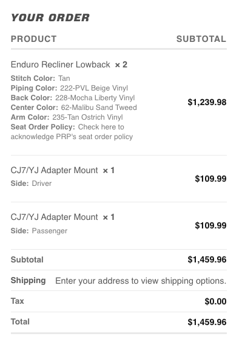Click the Piping Color 222-PVL Beige Vinyl line
The width and height of the screenshot is (242, 339).
pyautogui.click(x=69, y=88)
